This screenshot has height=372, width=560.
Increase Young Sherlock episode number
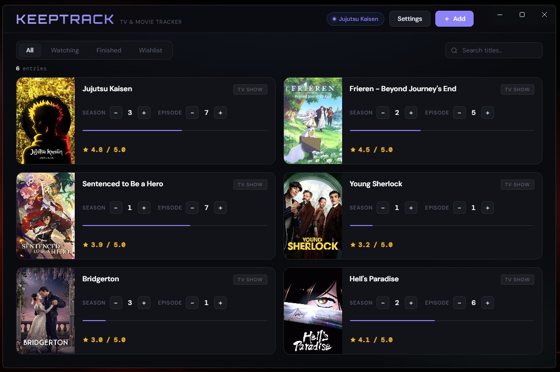(x=488, y=208)
